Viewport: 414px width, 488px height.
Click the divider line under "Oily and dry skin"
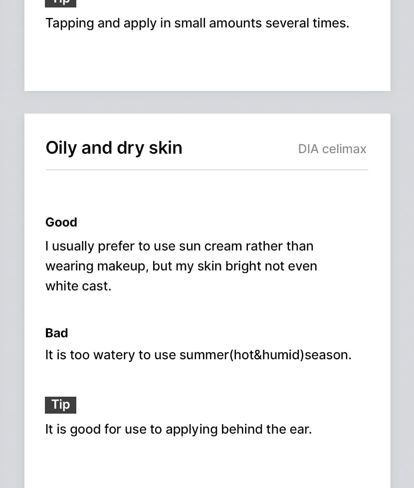tap(207, 170)
